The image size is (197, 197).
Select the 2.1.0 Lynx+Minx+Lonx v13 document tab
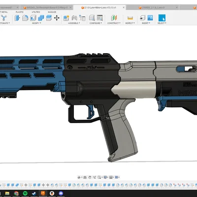(100, 7)
